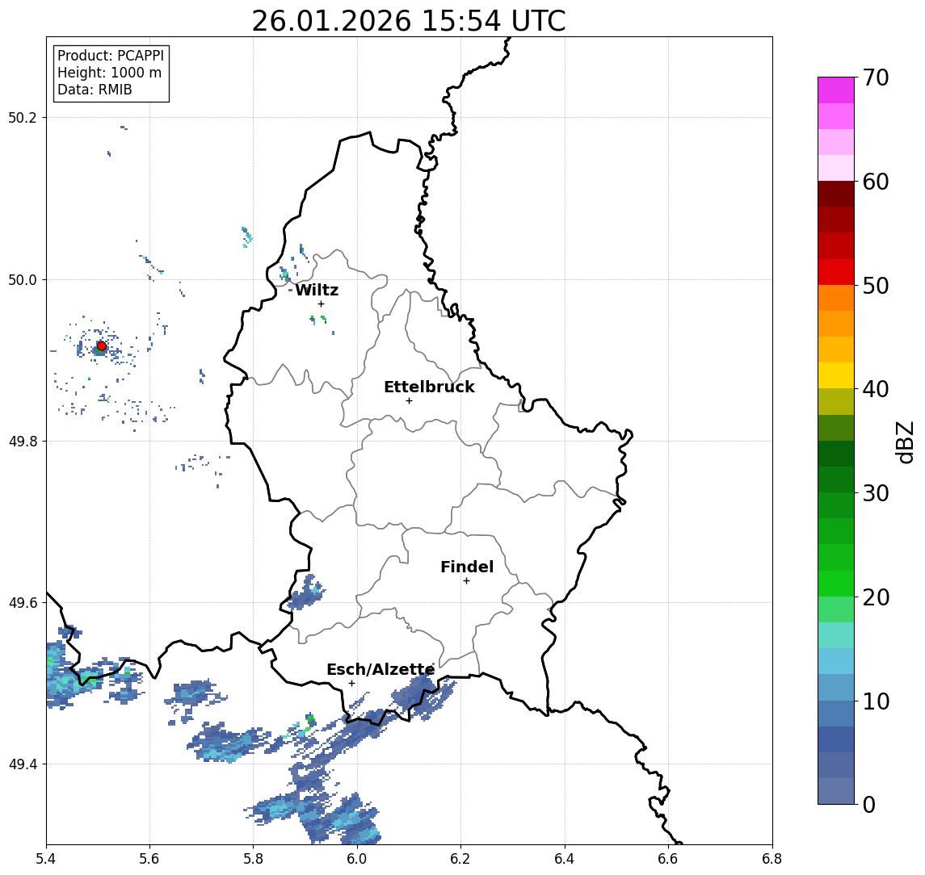Click the longitude axis label 6.4
The image size is (925, 875).
click(565, 859)
